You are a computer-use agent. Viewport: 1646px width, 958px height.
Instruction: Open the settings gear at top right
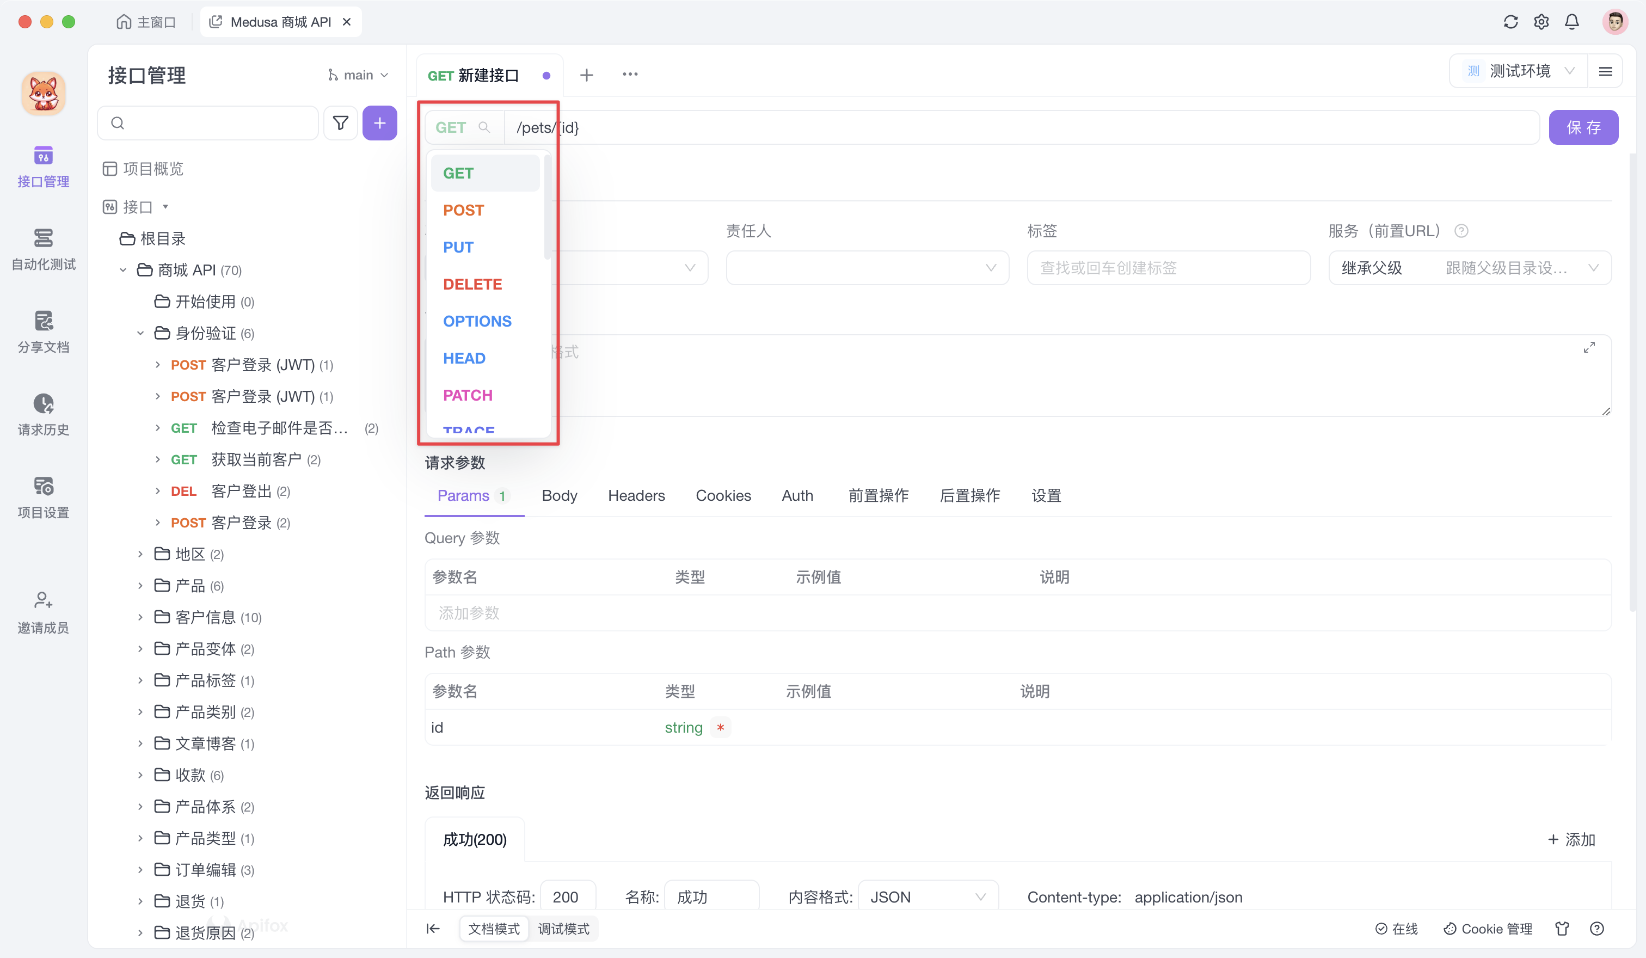(x=1541, y=22)
